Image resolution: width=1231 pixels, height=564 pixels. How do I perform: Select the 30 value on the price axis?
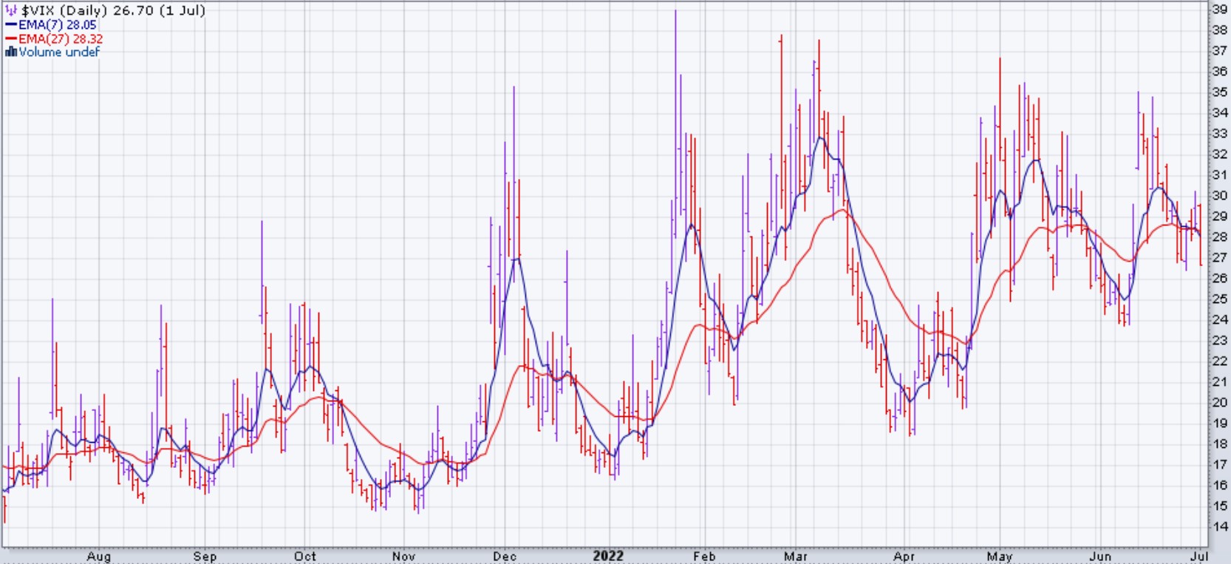[x=1219, y=195]
